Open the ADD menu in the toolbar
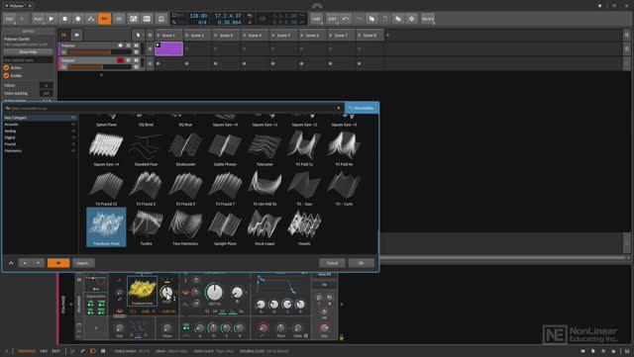634x357 pixels. 317,19
